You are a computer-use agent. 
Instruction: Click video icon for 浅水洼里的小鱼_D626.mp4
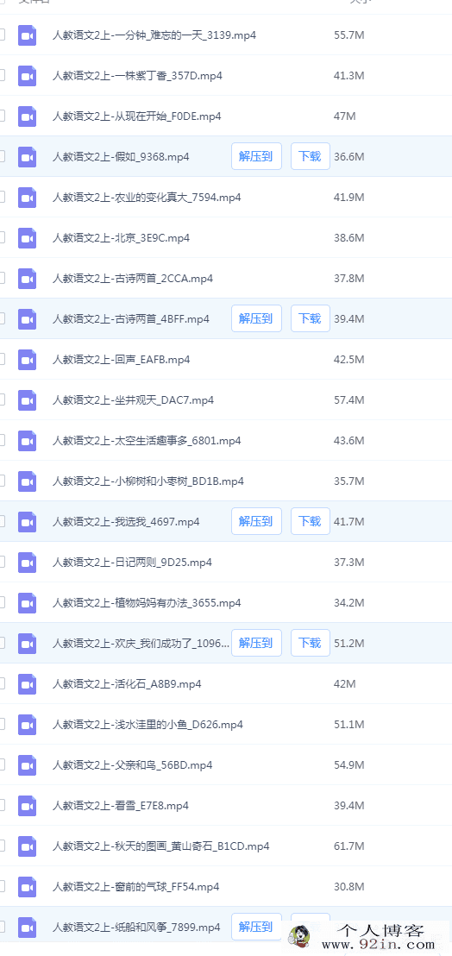(28, 725)
